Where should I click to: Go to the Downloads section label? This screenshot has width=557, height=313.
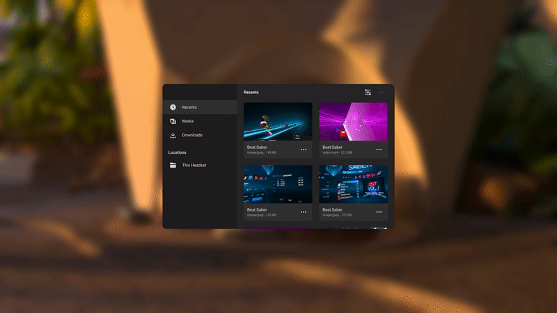point(192,135)
